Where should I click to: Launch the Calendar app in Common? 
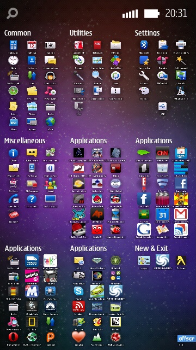pos(32,45)
